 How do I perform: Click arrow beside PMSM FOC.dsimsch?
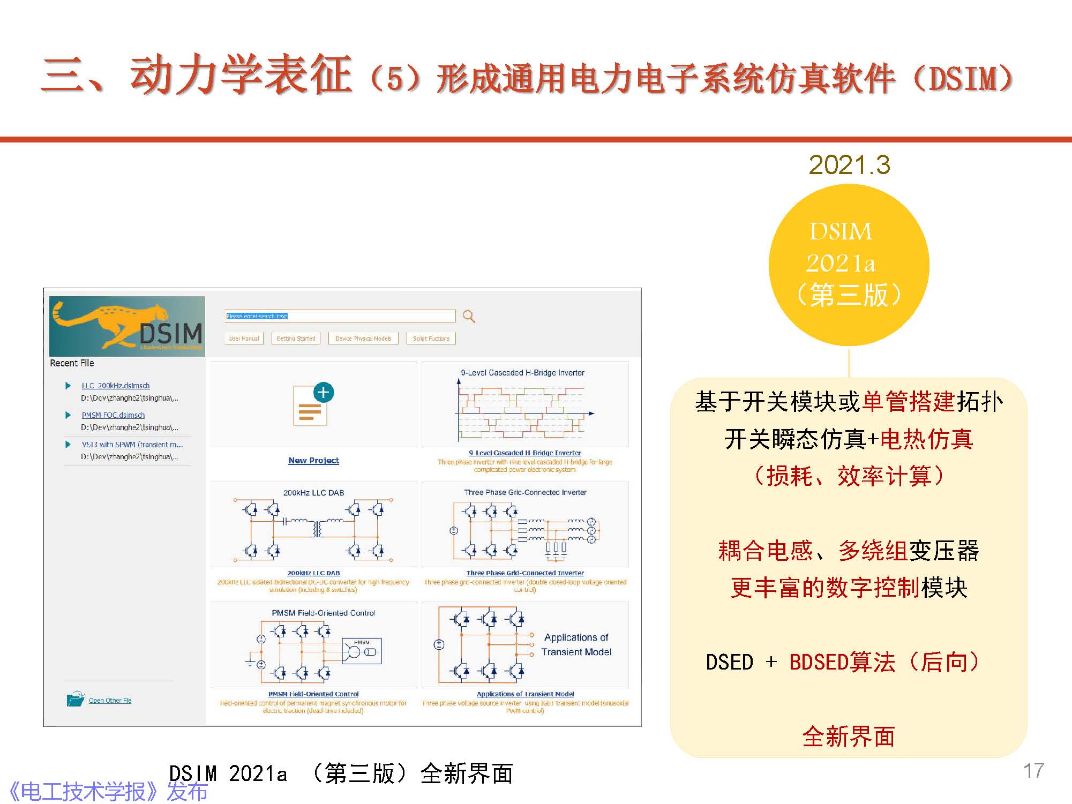[x=68, y=415]
